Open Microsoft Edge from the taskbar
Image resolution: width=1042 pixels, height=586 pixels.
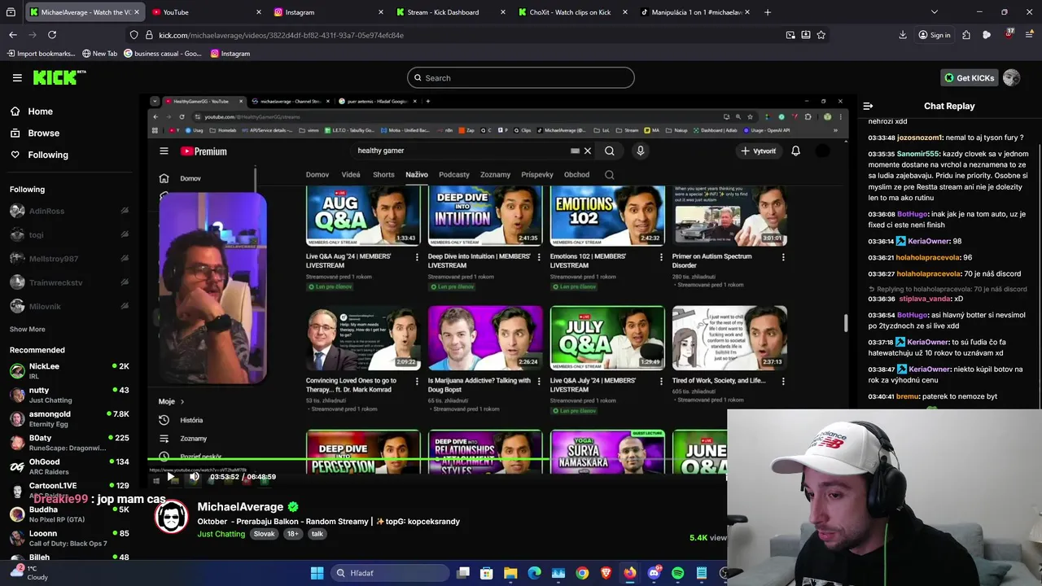click(534, 573)
